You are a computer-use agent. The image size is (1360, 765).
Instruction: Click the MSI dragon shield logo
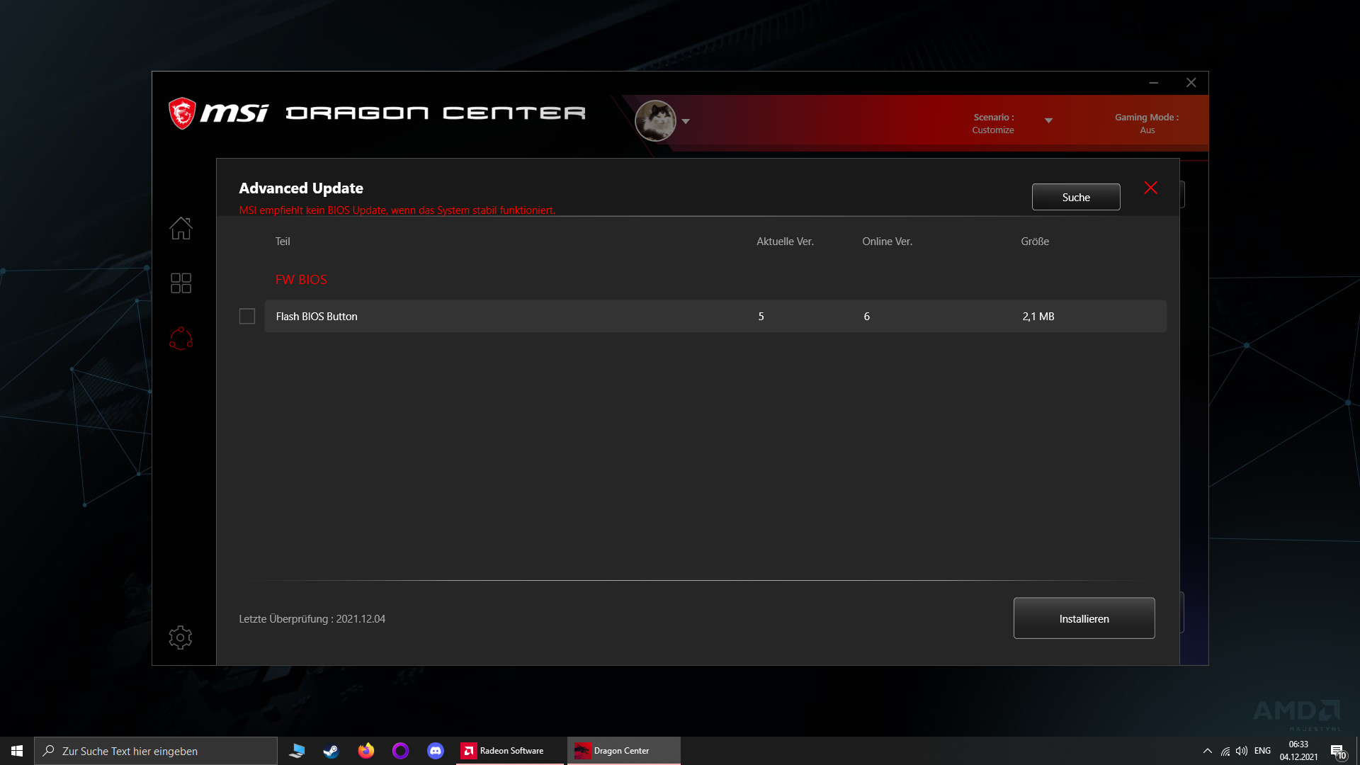point(182,113)
